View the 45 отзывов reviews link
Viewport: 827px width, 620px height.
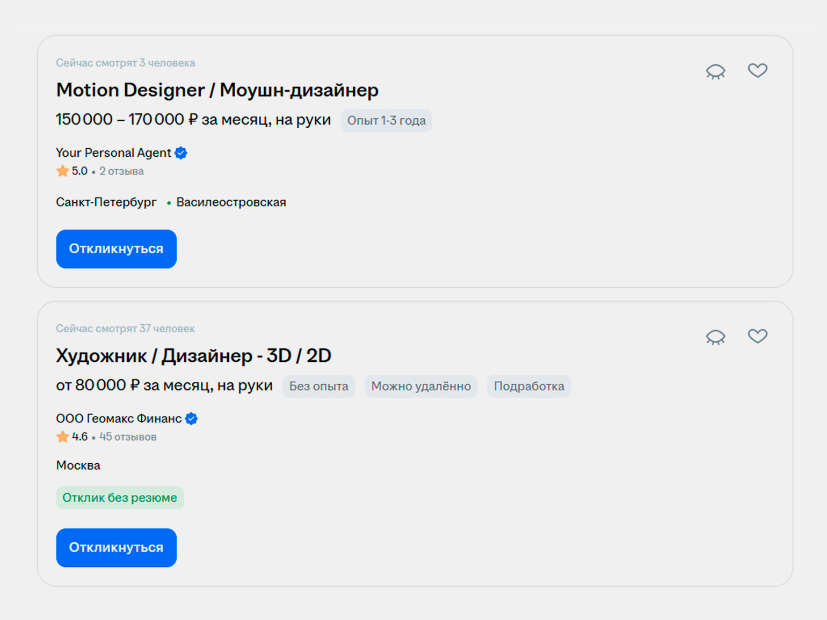click(x=128, y=437)
